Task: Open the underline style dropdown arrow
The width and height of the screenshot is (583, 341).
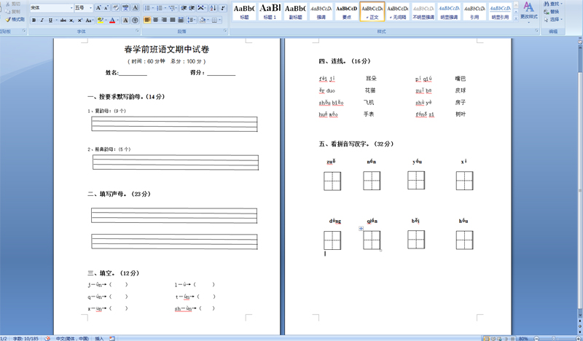Action: click(57, 20)
